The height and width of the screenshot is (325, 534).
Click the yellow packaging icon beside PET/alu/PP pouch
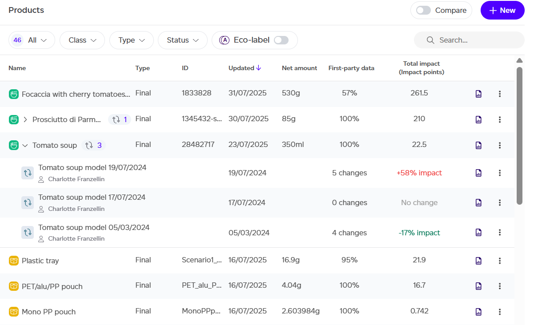tap(13, 286)
